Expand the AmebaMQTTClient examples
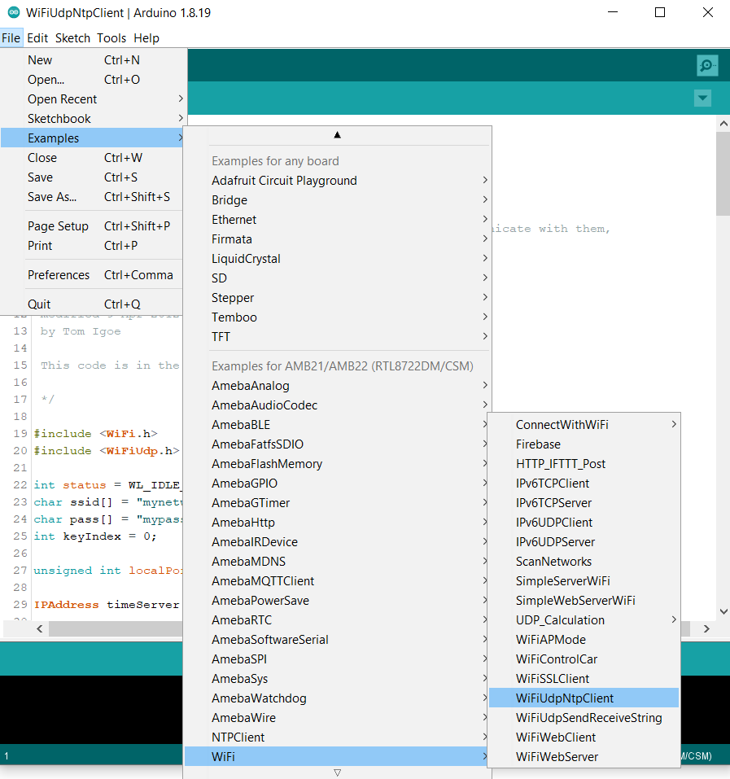This screenshot has width=730, height=779. 337,580
